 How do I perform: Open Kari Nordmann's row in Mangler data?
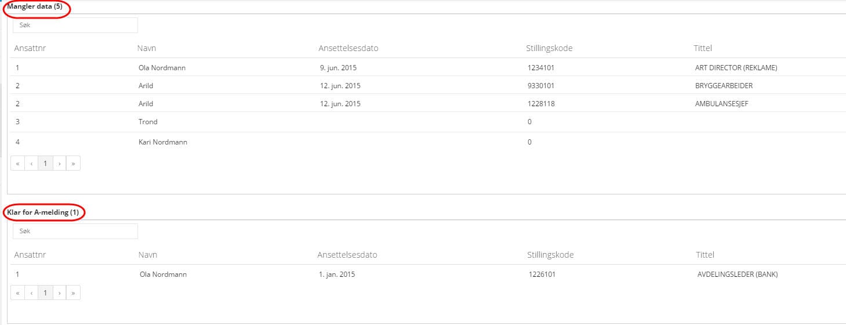coord(163,142)
